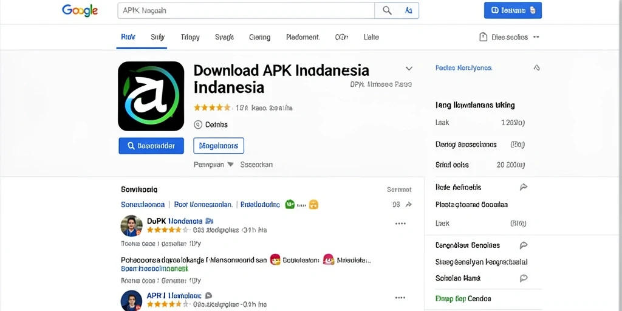Image resolution: width=622 pixels, height=311 pixels.
Task: Click the comment icon beside "Soholao Hand"
Action: coord(524,278)
